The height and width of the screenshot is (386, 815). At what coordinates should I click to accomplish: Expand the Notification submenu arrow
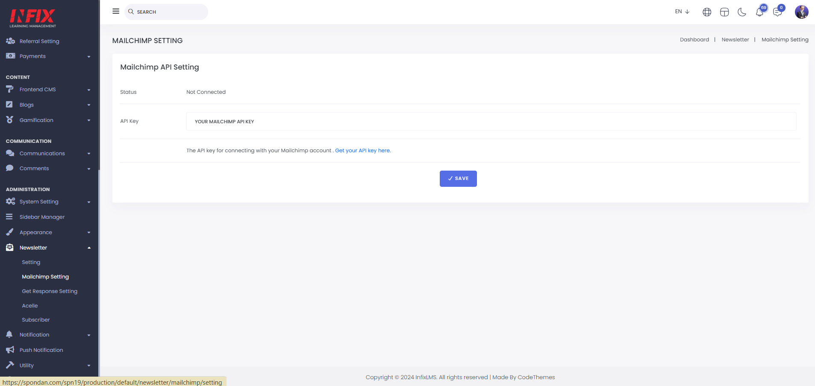pos(89,335)
